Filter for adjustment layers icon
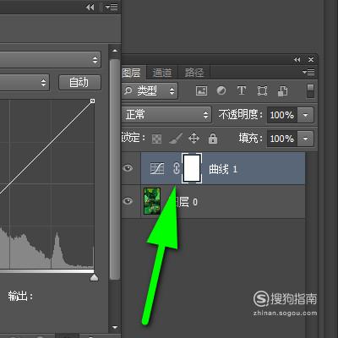 point(221,90)
